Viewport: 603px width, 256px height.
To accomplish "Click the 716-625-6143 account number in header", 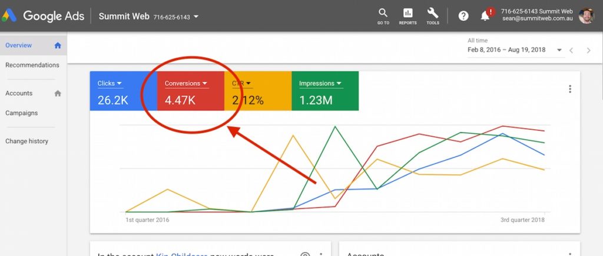I will pos(171,17).
